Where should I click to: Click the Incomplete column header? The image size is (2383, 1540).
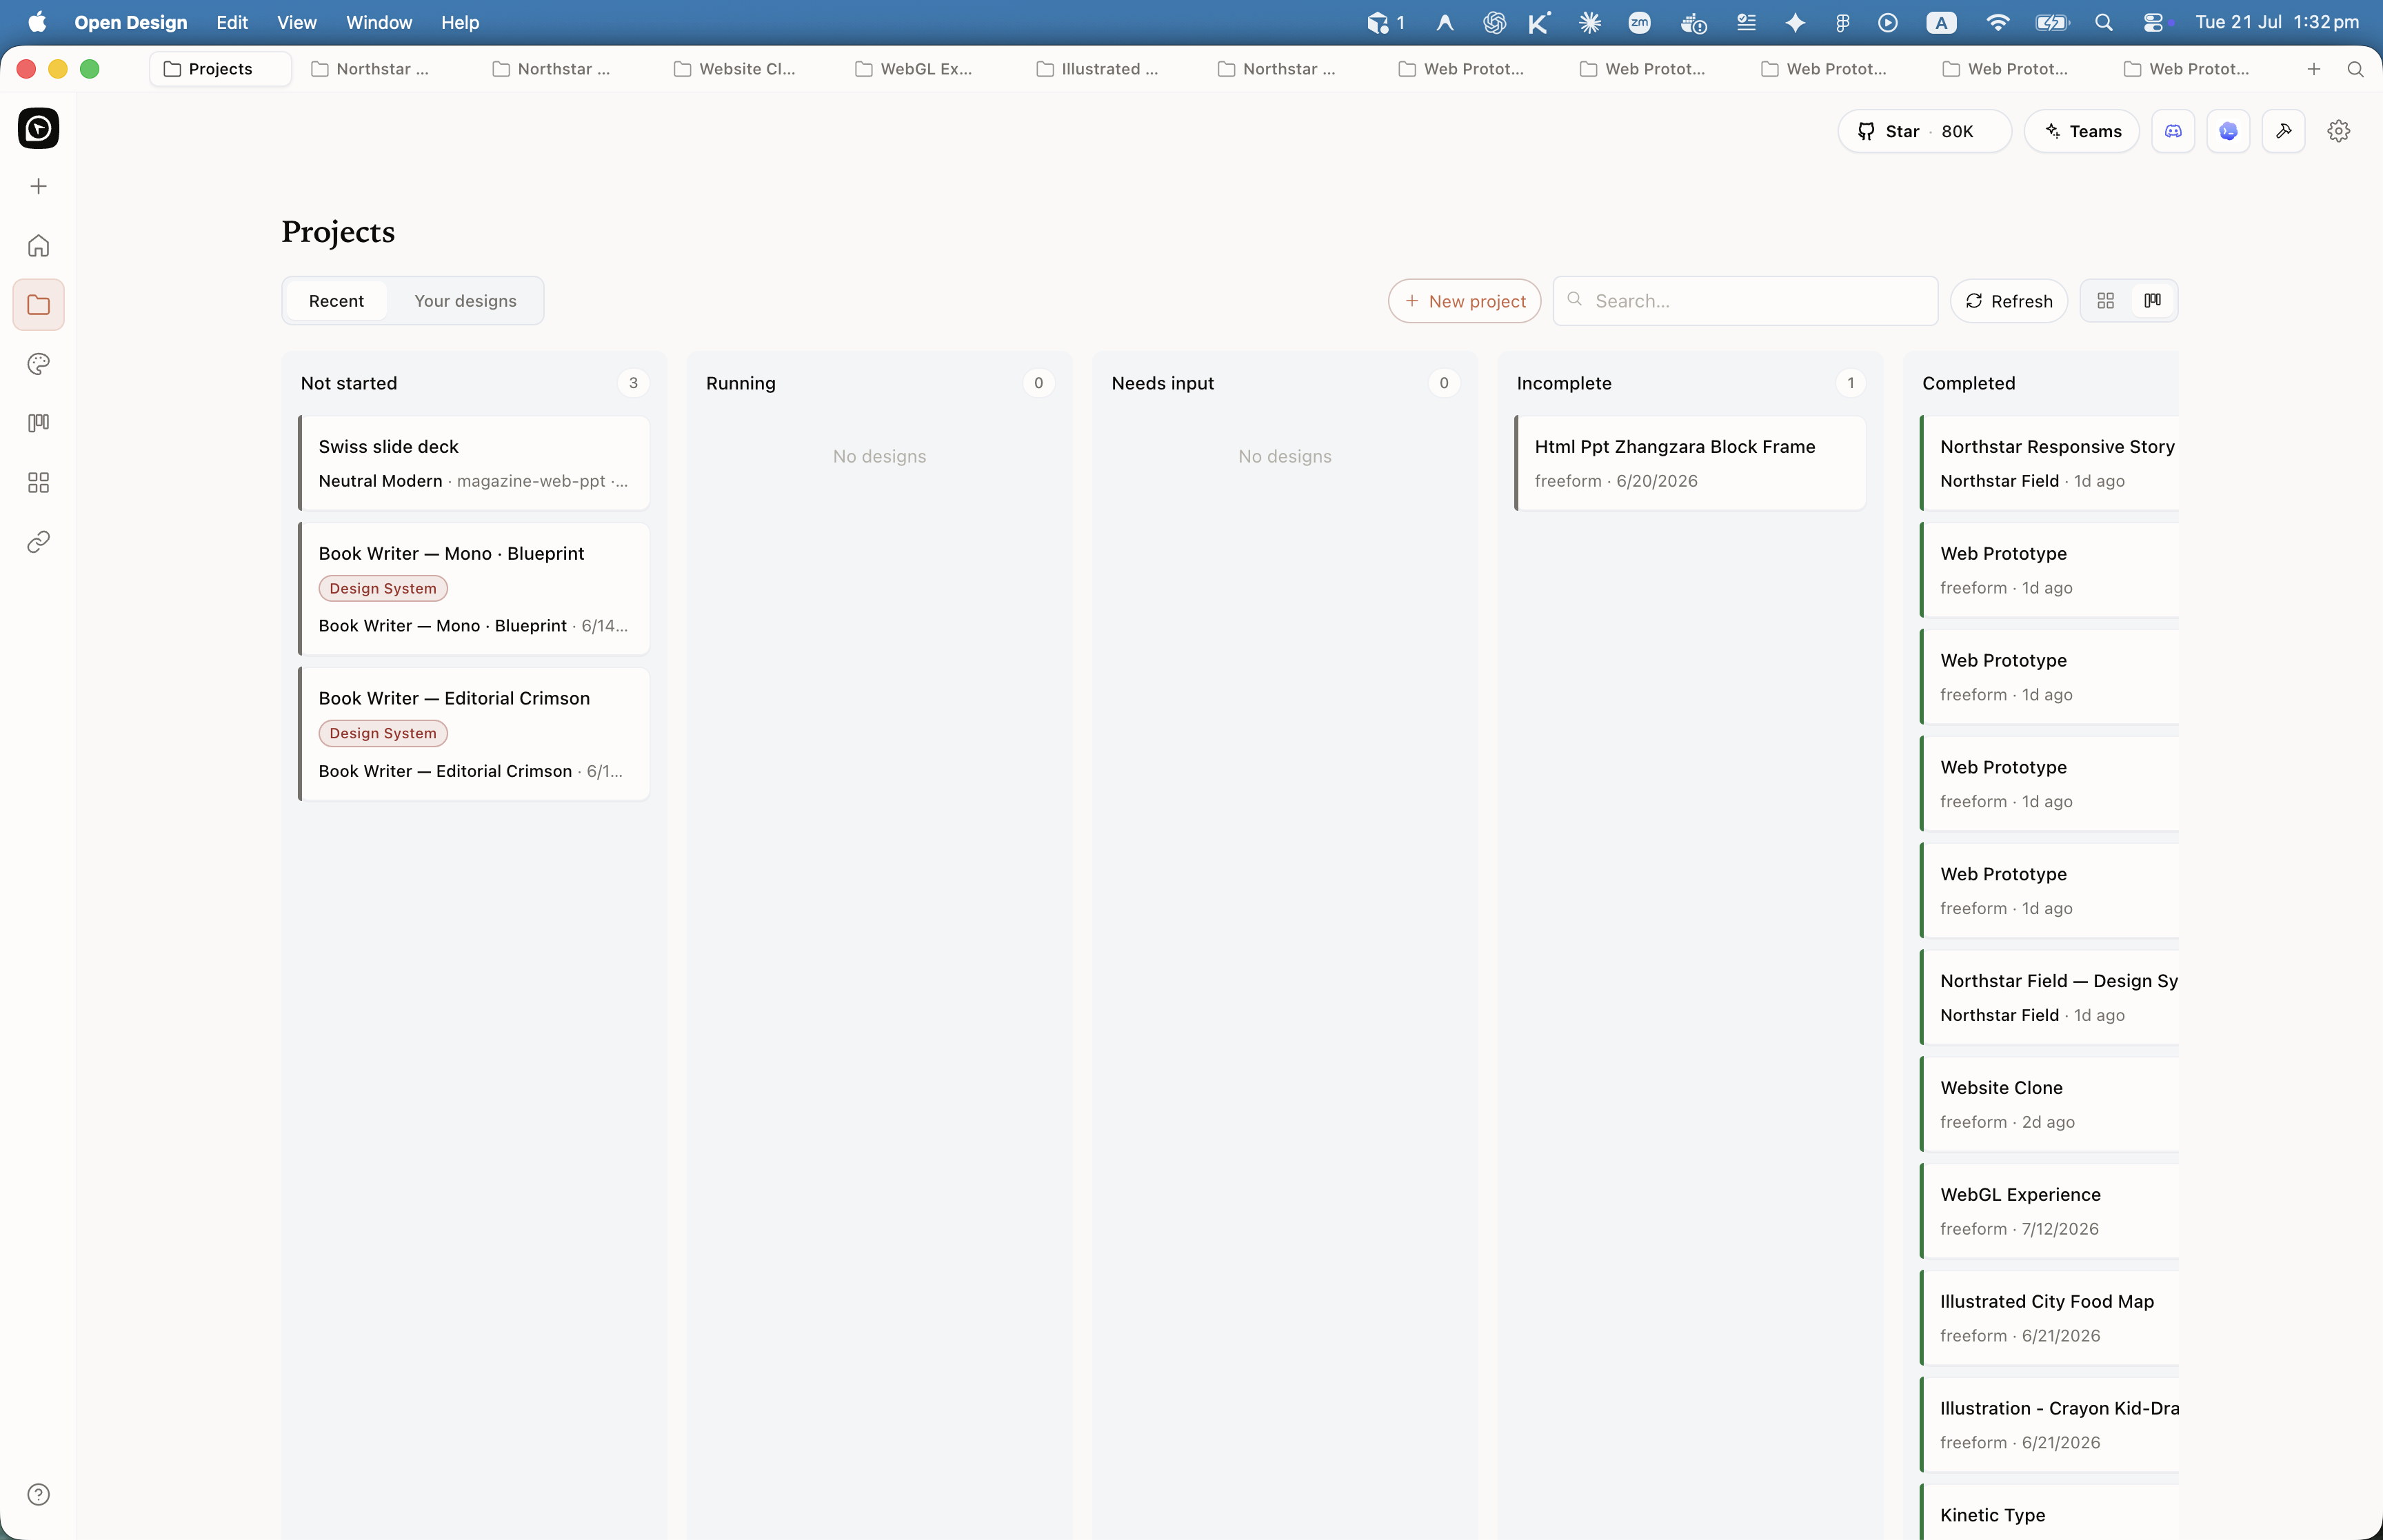pyautogui.click(x=1563, y=383)
